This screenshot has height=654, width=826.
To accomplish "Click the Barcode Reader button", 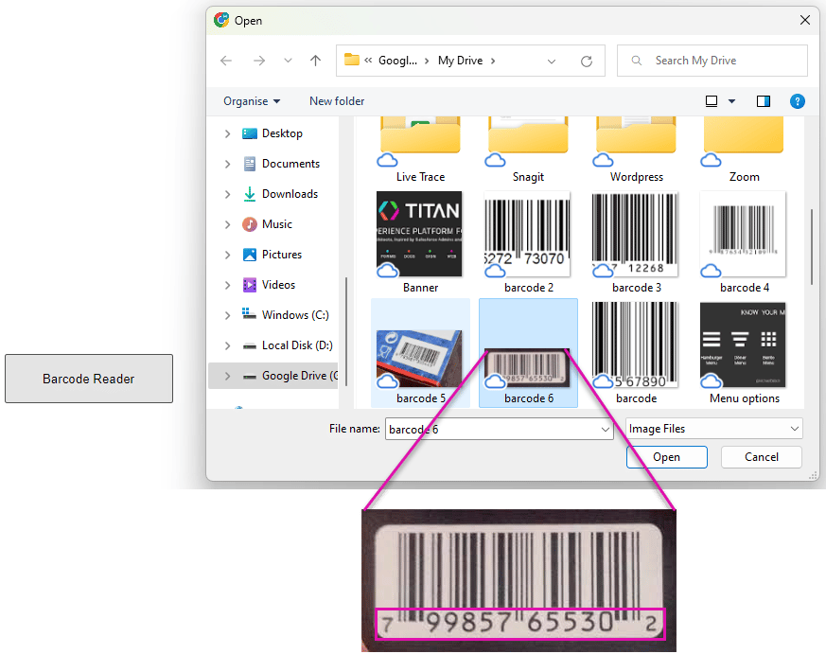I will click(88, 378).
